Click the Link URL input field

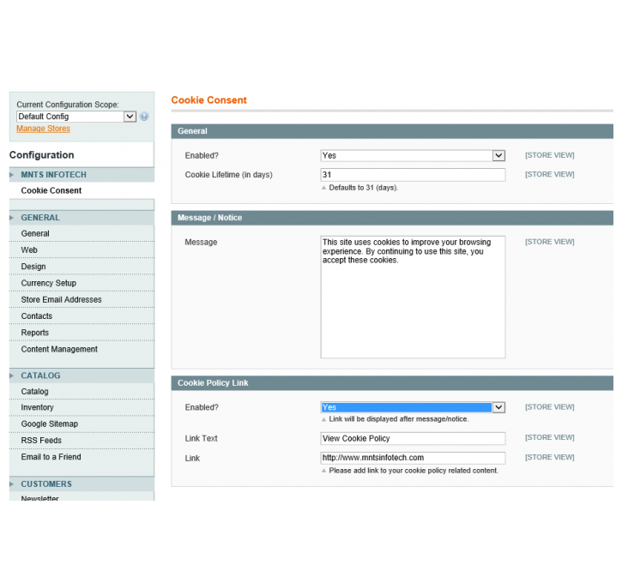tap(412, 458)
